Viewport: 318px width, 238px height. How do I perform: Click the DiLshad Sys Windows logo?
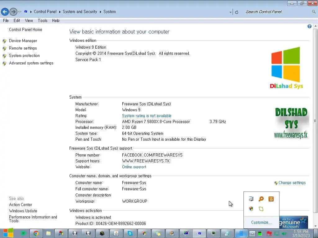(286, 68)
